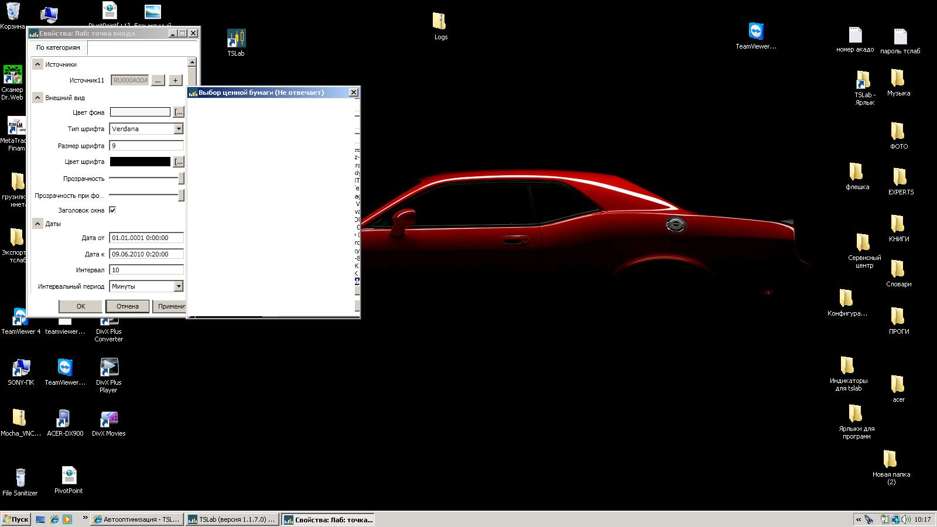Collapse the 'Даты' section
Image resolution: width=937 pixels, height=527 pixels.
click(37, 224)
